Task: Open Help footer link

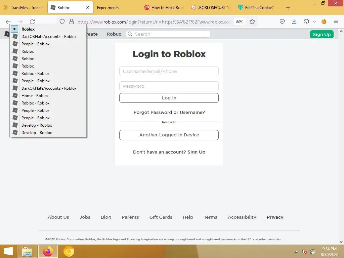Action: 188,217
